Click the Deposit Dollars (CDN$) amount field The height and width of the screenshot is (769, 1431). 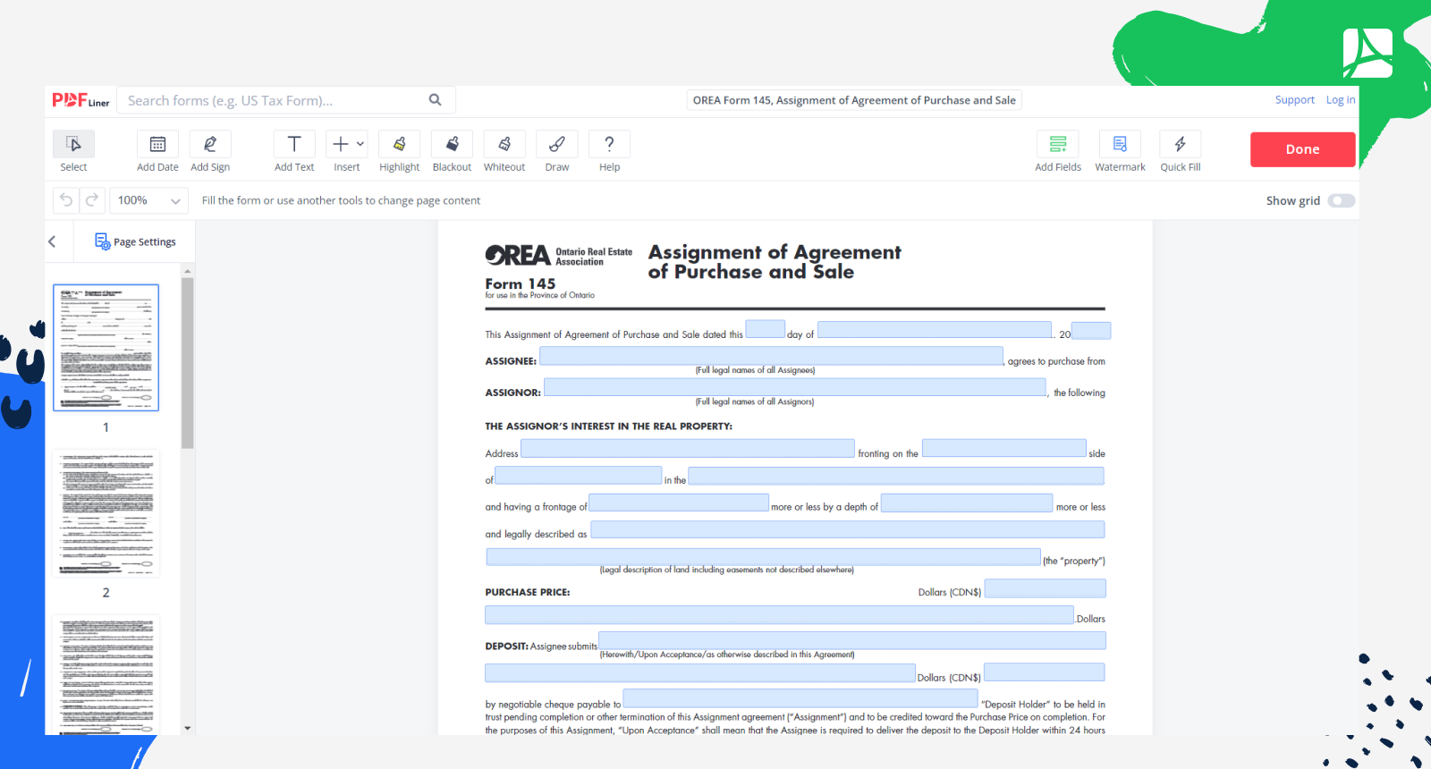1045,672
